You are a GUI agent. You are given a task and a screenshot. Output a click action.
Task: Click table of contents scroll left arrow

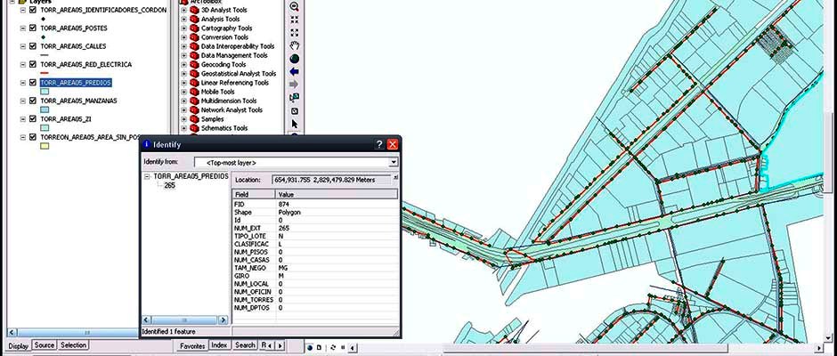pos(12,332)
